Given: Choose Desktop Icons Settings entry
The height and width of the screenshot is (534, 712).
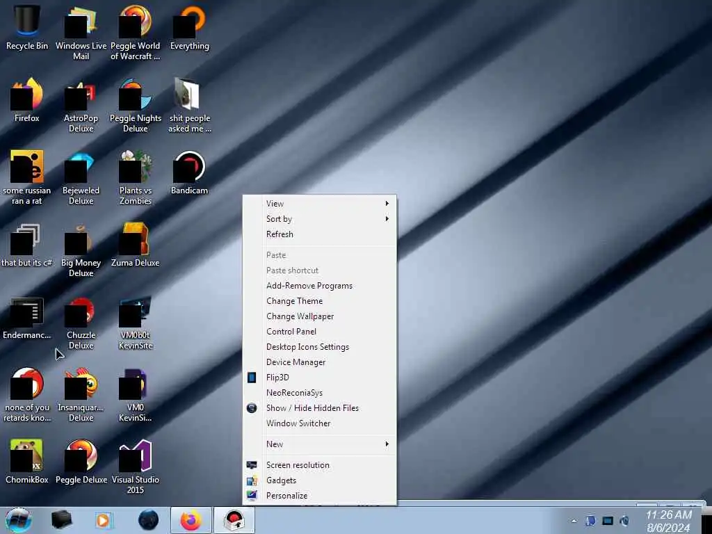Looking at the screenshot, I should point(320,347).
